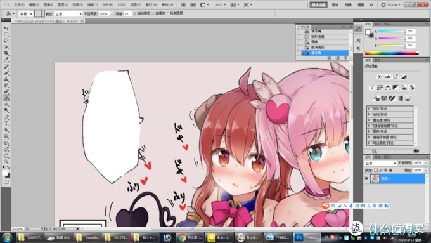The width and height of the screenshot is (431, 243).
Task: Toggle lock image pixels brush icon
Action: 381,170
